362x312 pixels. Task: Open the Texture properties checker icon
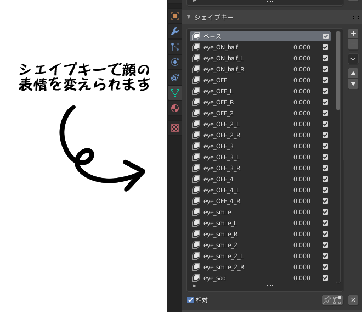(x=175, y=128)
